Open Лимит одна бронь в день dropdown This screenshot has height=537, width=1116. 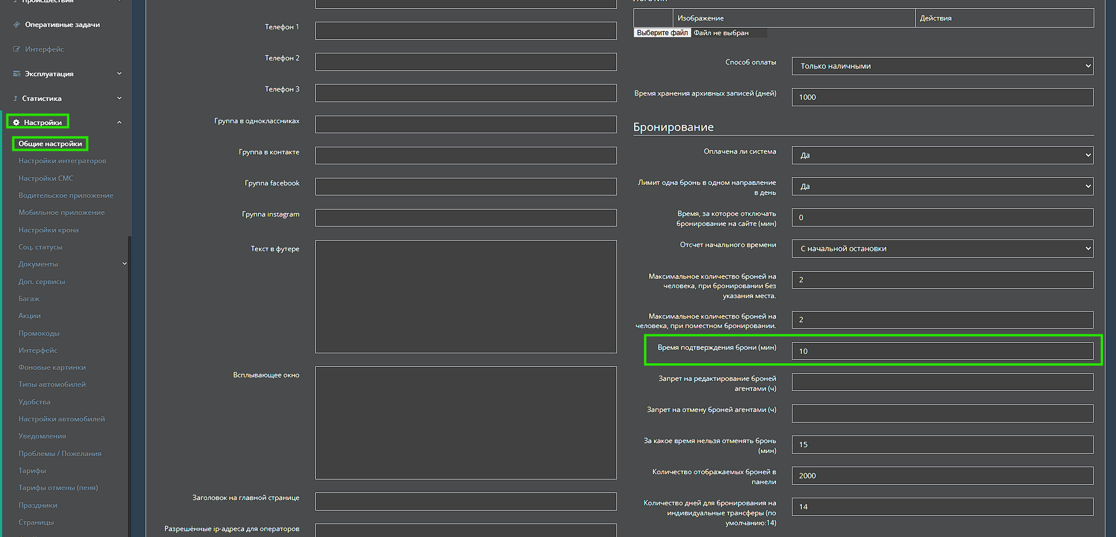click(x=942, y=187)
